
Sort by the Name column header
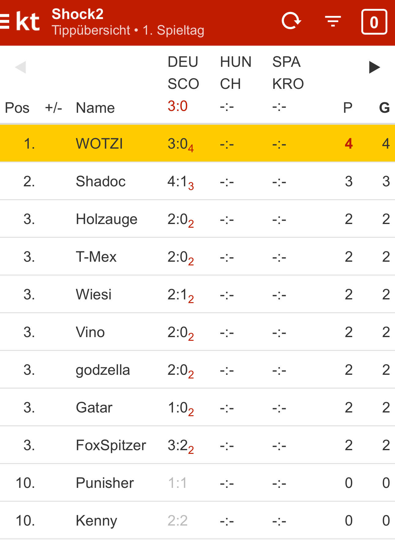[95, 108]
